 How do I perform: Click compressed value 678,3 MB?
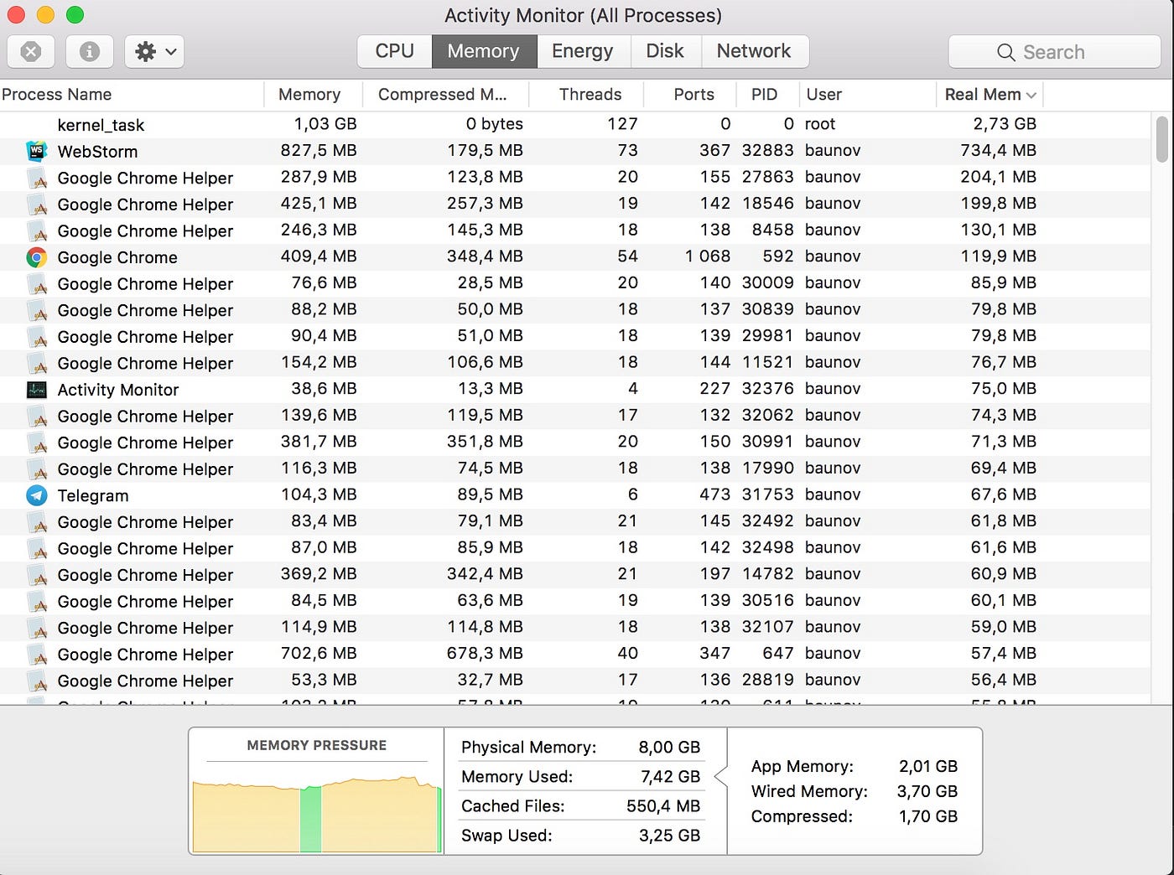pyautogui.click(x=485, y=653)
